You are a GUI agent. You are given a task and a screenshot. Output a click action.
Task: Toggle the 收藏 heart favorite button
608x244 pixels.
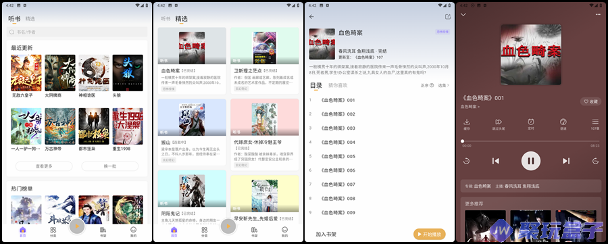[x=590, y=101]
